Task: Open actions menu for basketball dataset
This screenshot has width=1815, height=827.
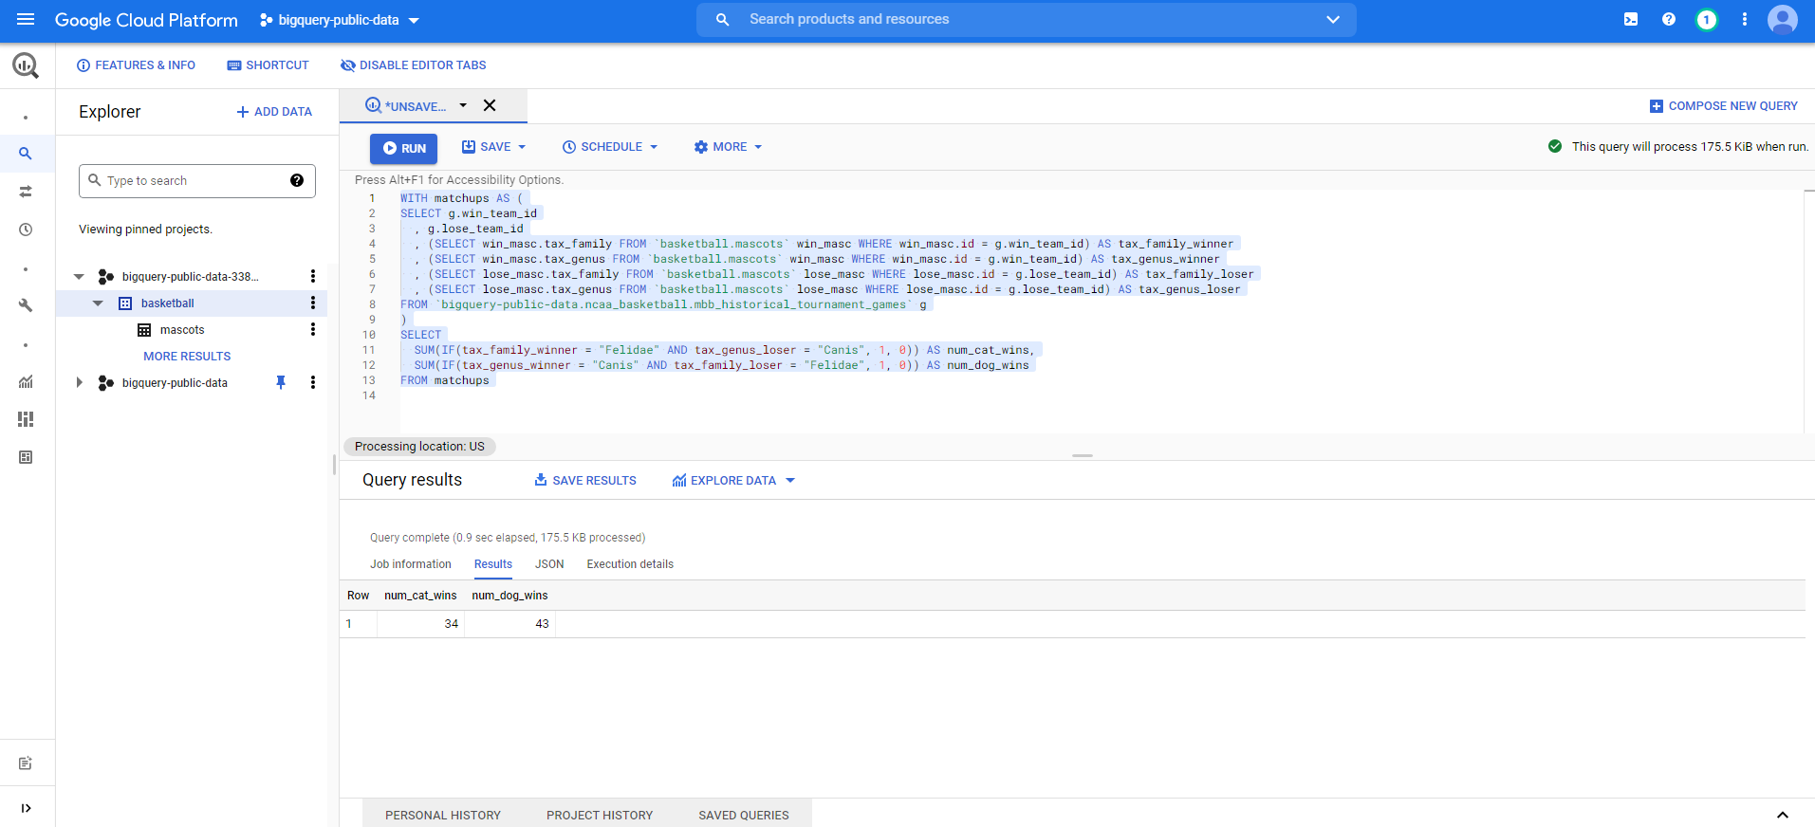Action: pos(313,303)
